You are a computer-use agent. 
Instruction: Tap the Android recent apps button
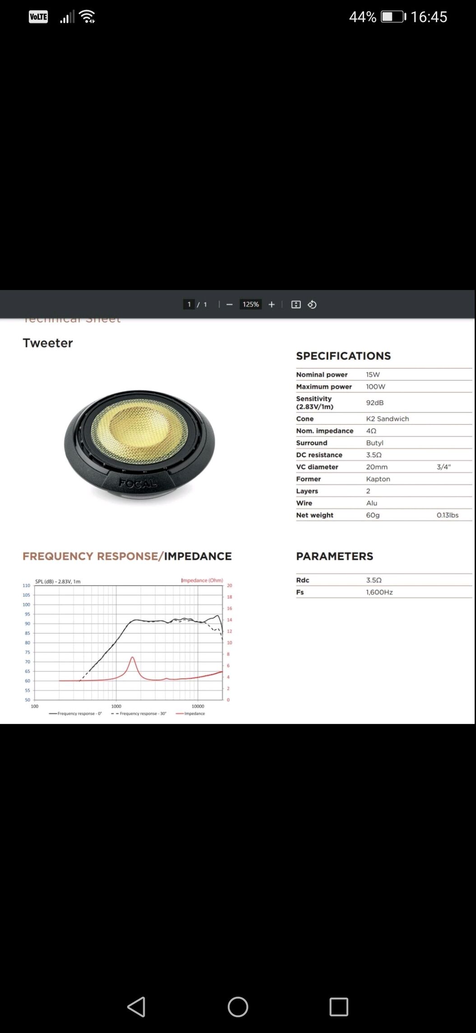tap(339, 1007)
